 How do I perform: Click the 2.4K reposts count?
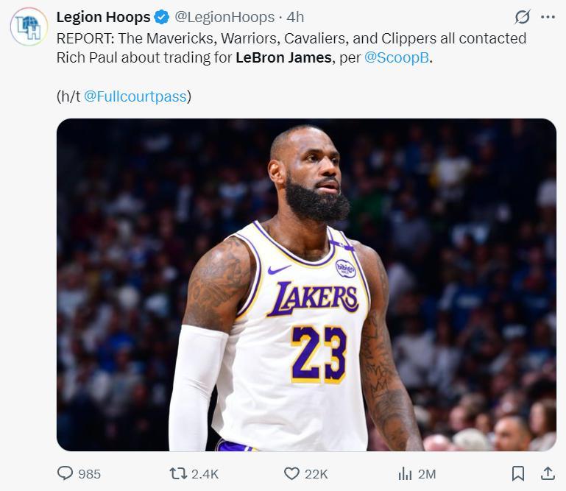(x=205, y=473)
